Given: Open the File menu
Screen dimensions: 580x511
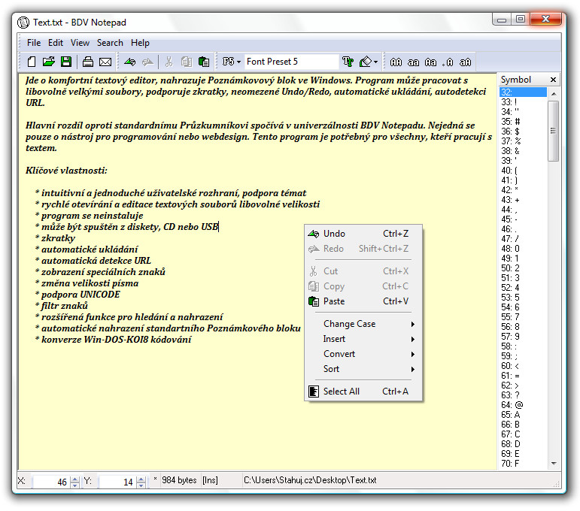Looking at the screenshot, I should pos(34,43).
